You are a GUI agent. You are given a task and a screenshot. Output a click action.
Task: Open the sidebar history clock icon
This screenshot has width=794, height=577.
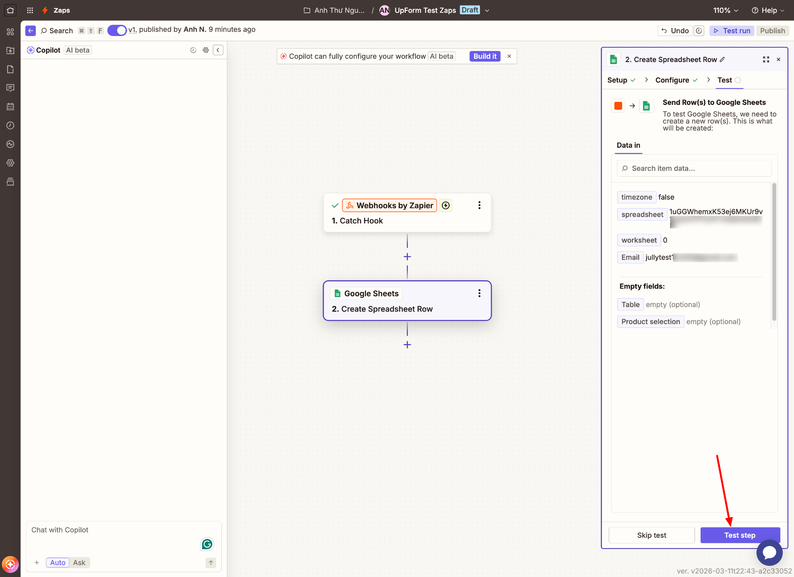click(x=10, y=125)
